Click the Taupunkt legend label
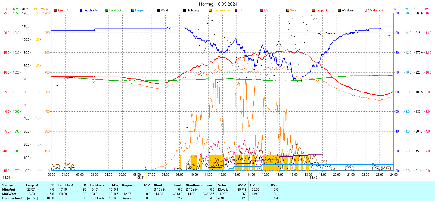 tap(322, 10)
